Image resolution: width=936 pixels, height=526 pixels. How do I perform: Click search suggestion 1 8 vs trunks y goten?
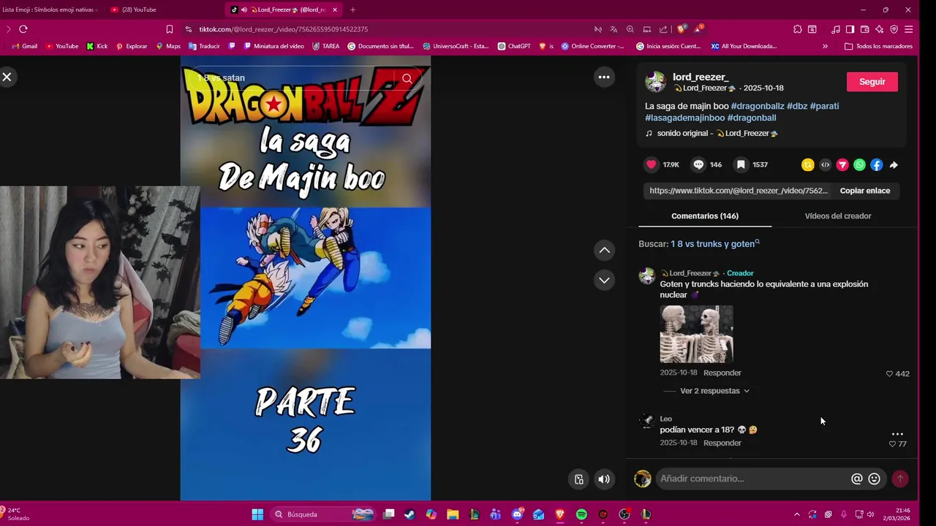point(715,244)
